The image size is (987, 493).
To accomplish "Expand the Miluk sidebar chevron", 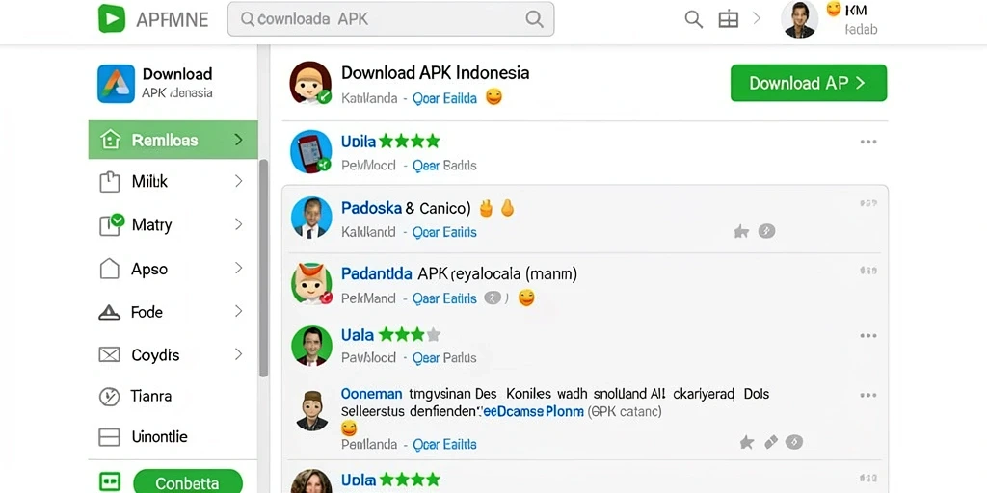I will click(239, 181).
